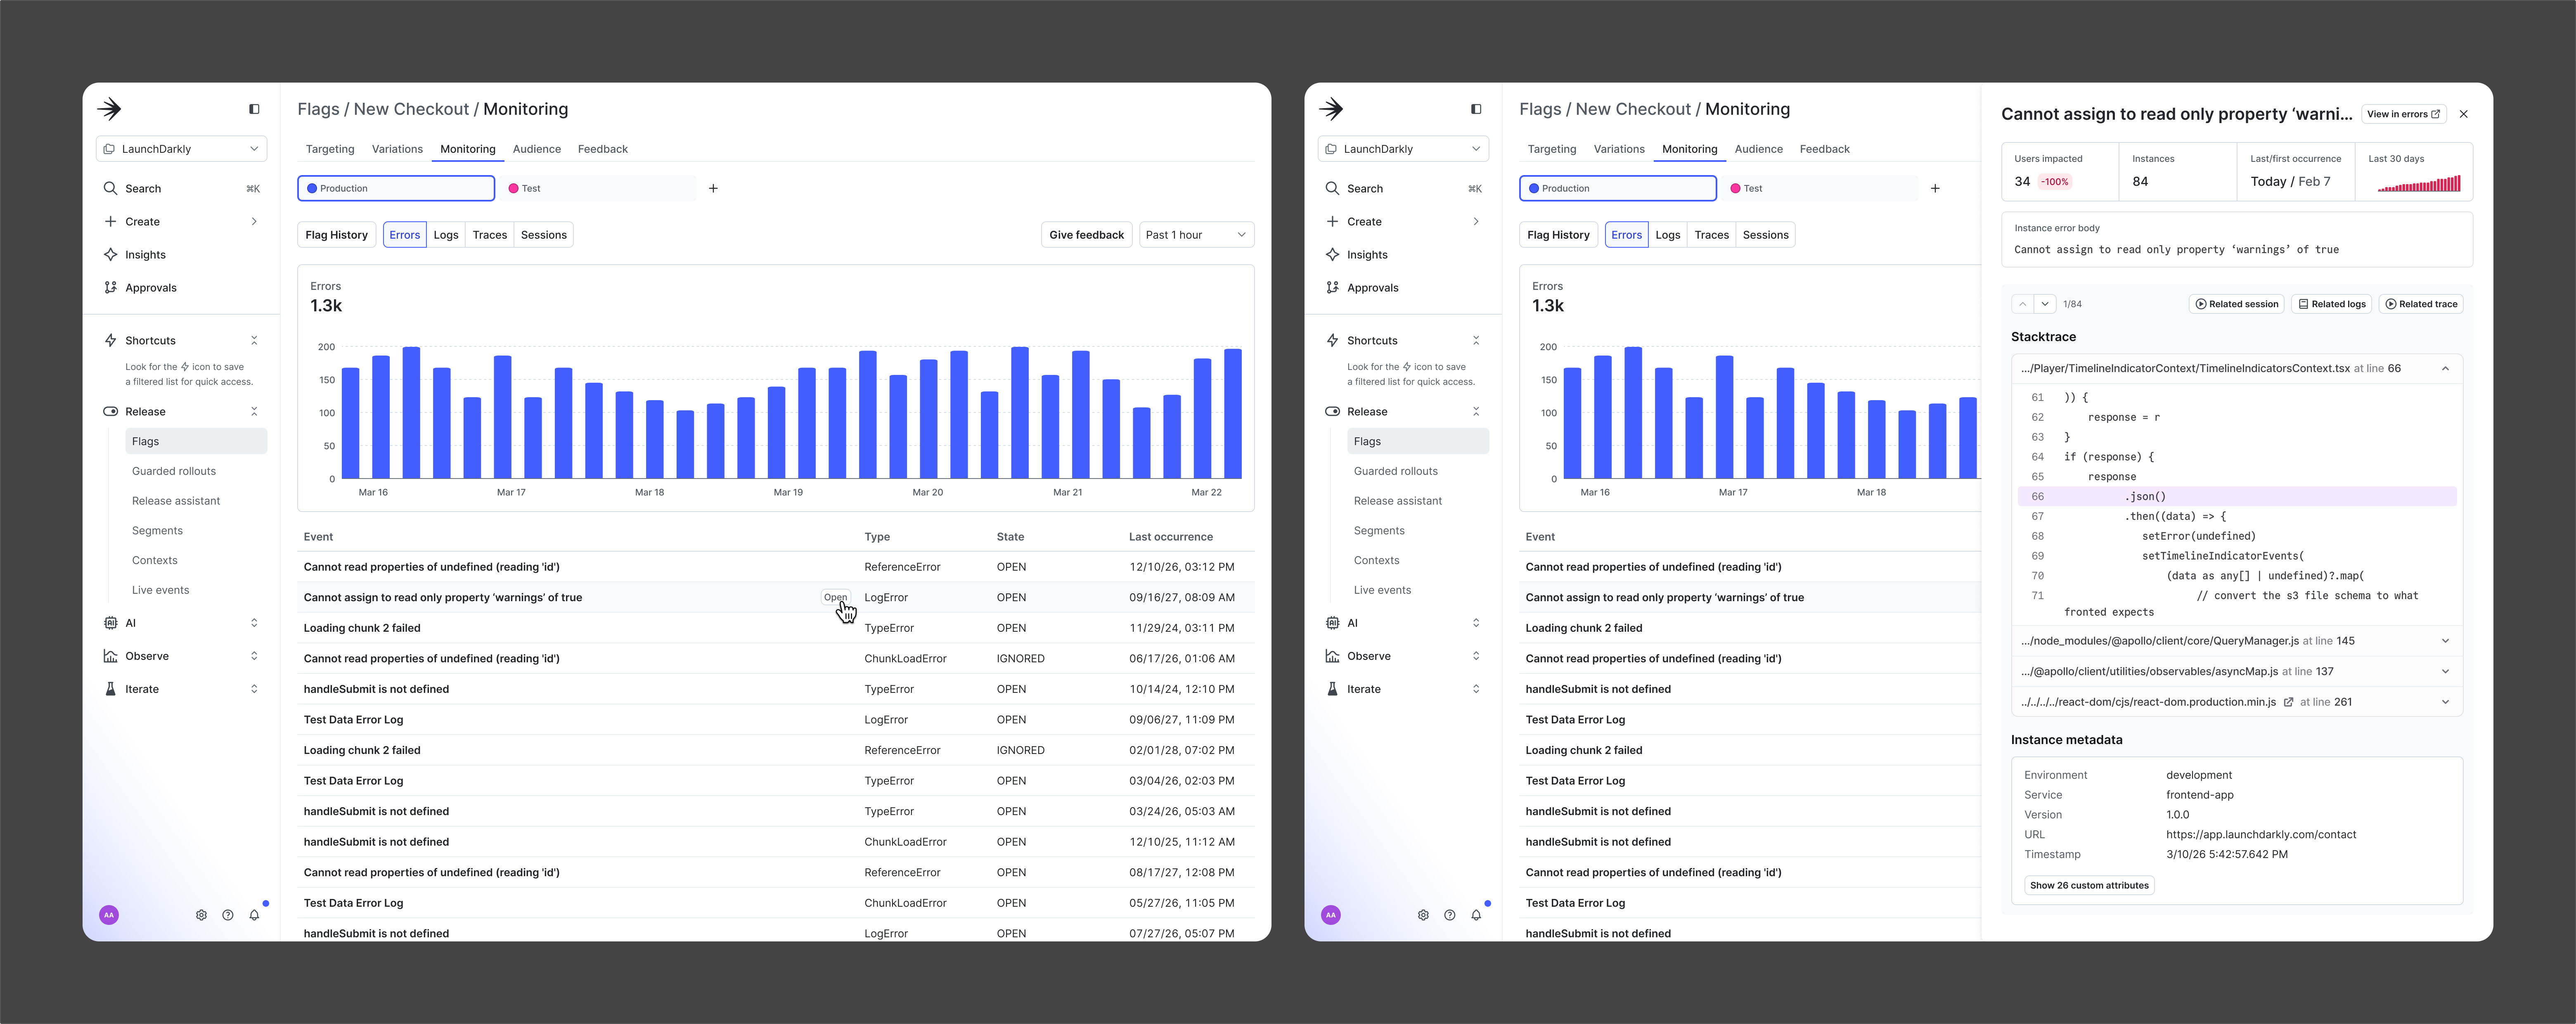Screen dimensions: 2576x1024
Task: Switch to Variations tab in left window
Action: pos(397,149)
